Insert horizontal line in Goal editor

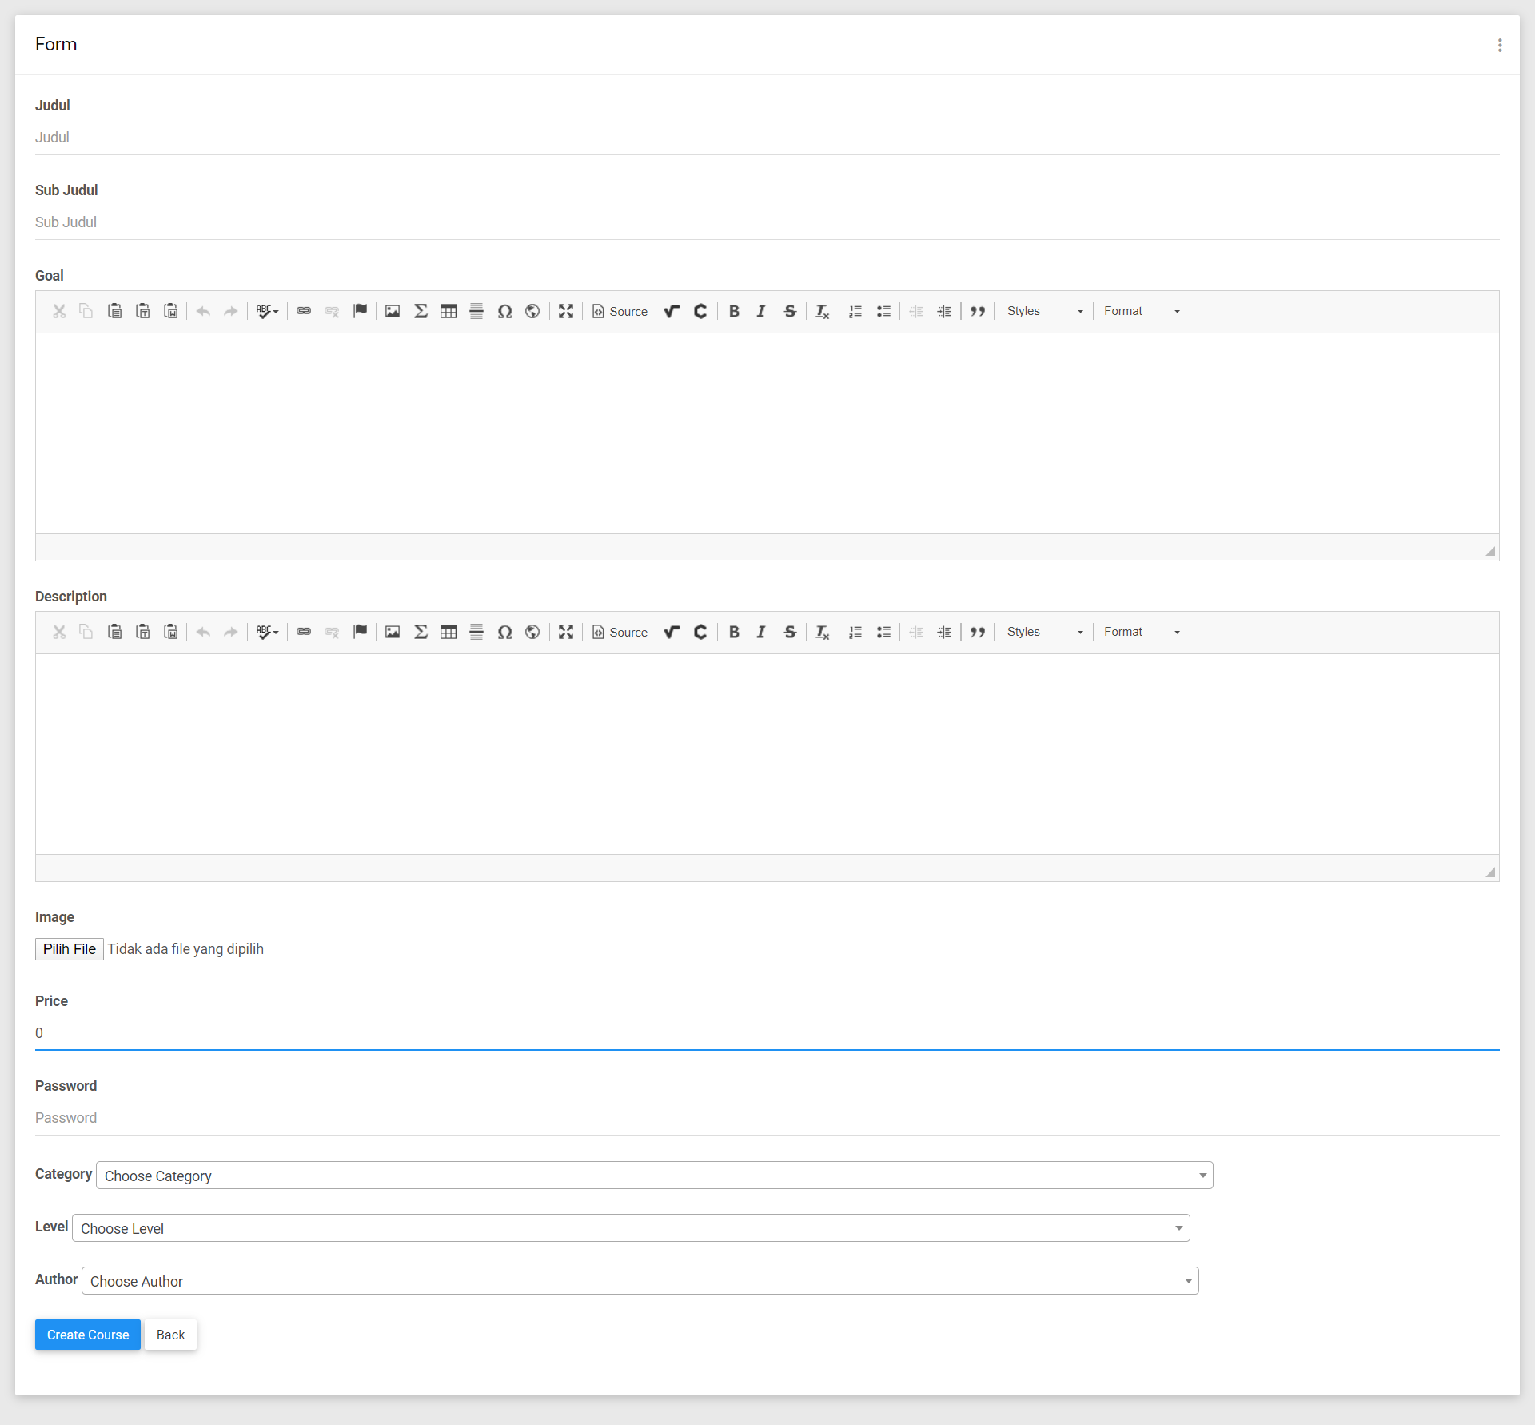pos(476,311)
